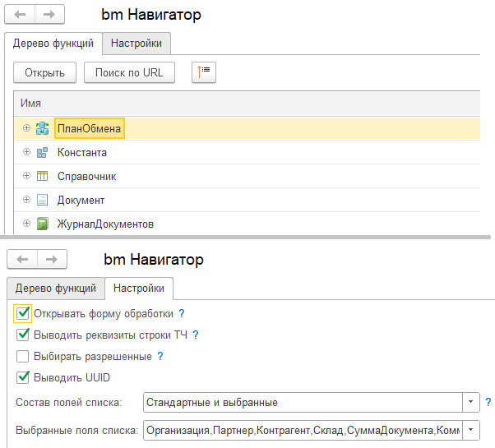The height and width of the screenshot is (448, 495).
Task: Click the Открыть button
Action: (45, 72)
